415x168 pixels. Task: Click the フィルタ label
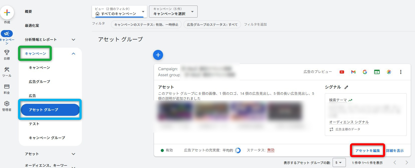98,23
